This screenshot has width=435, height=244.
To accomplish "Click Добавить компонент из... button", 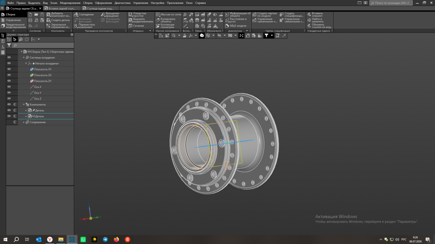I will click(x=58, y=15).
